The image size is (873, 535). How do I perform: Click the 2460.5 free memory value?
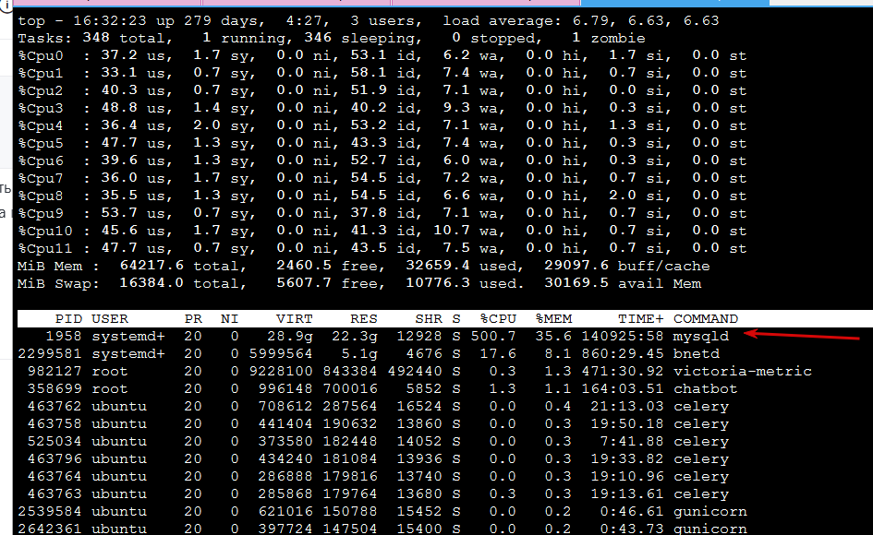coord(303,266)
